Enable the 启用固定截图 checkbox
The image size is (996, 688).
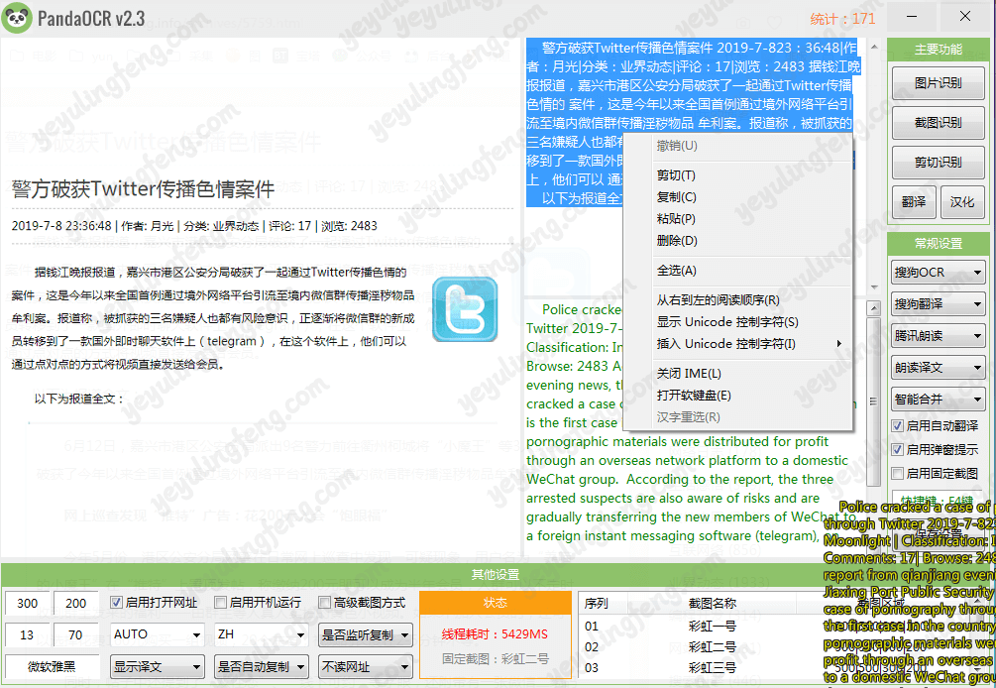coord(897,473)
